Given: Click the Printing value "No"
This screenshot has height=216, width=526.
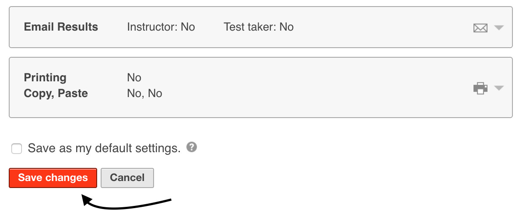Looking at the screenshot, I should pyautogui.click(x=134, y=78).
